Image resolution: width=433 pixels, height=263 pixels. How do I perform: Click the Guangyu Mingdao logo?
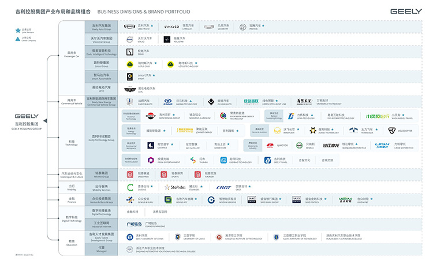(x=134, y=224)
